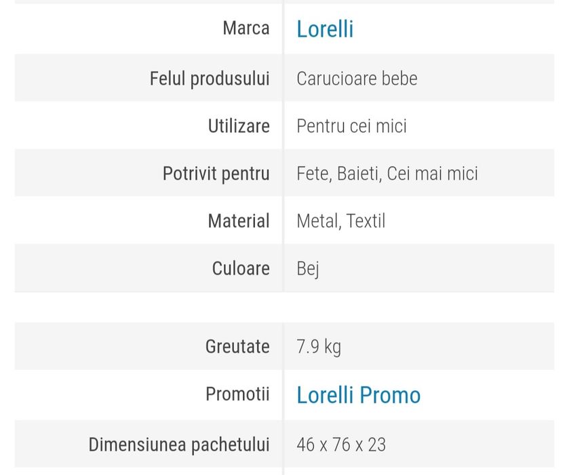Select the Pentru cei mici value
569x475 pixels.
point(351,126)
